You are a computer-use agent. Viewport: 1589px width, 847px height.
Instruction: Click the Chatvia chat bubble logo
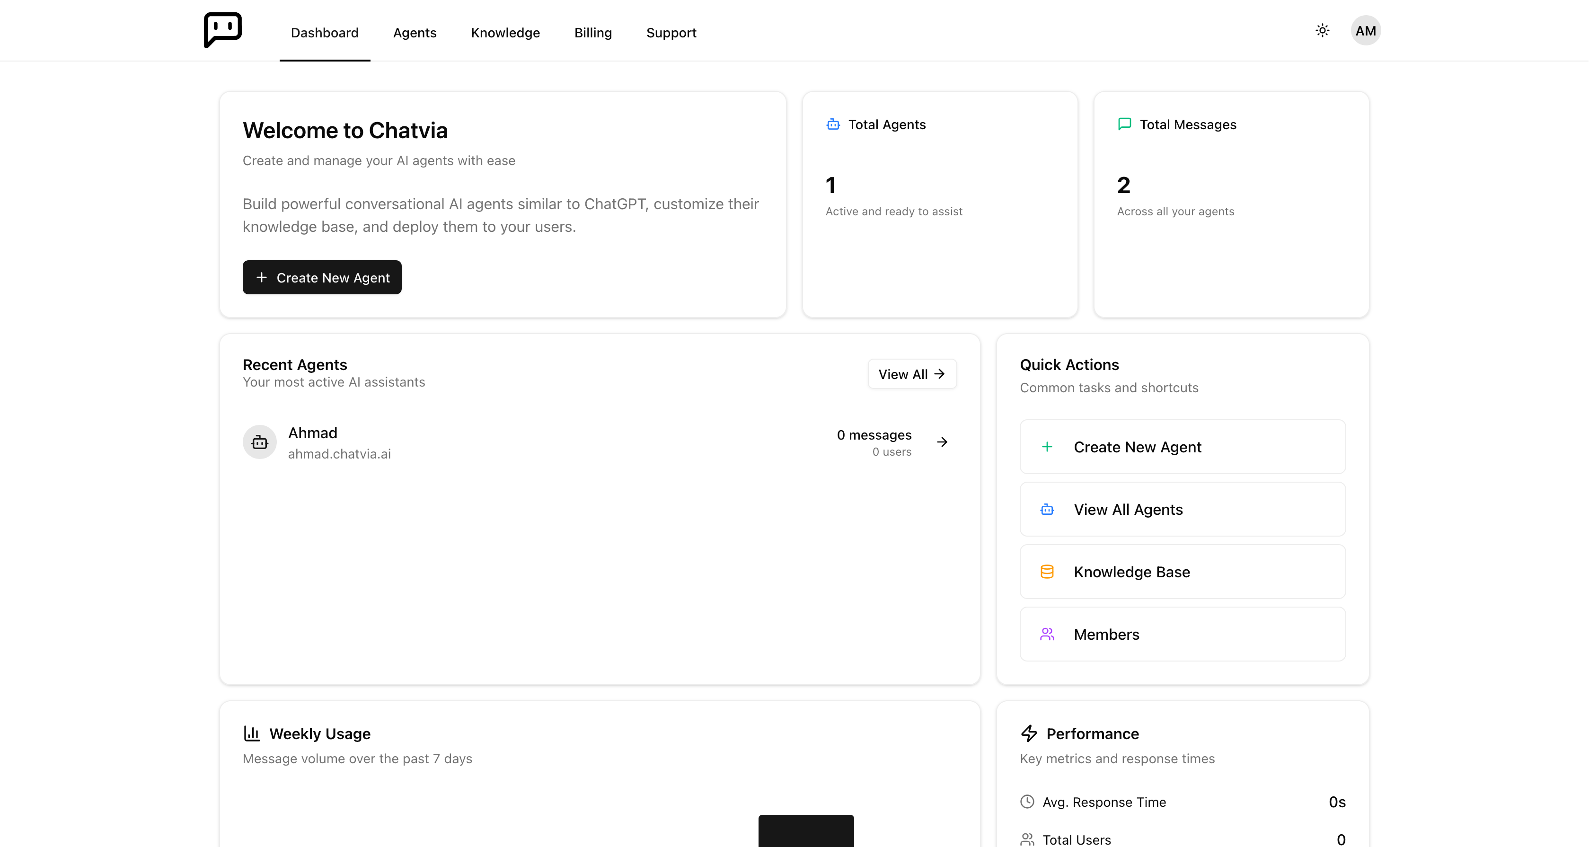tap(223, 30)
